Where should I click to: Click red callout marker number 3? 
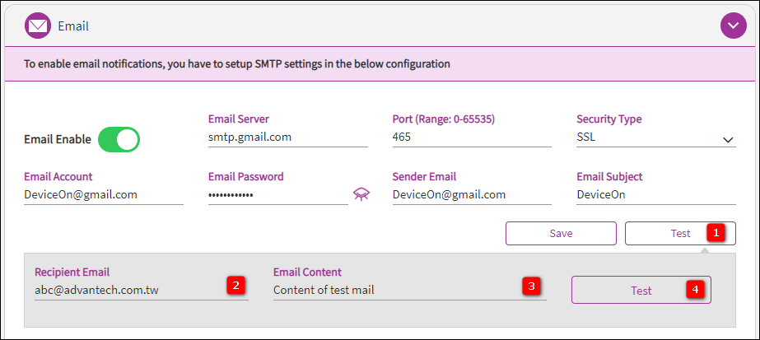click(532, 286)
